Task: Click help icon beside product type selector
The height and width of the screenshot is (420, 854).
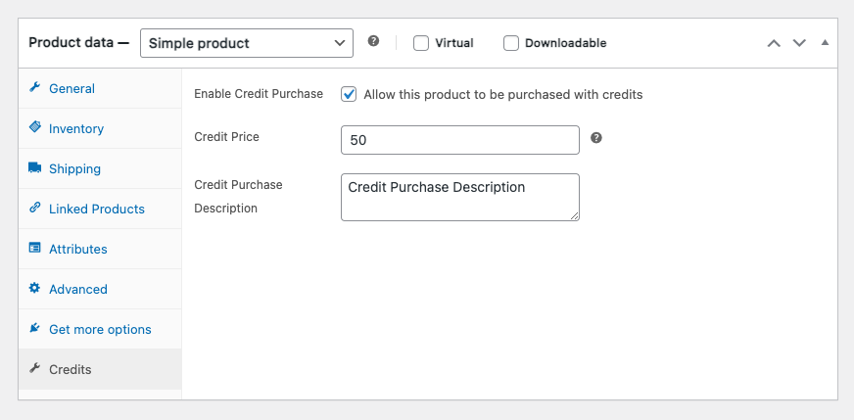Action: coord(373,42)
